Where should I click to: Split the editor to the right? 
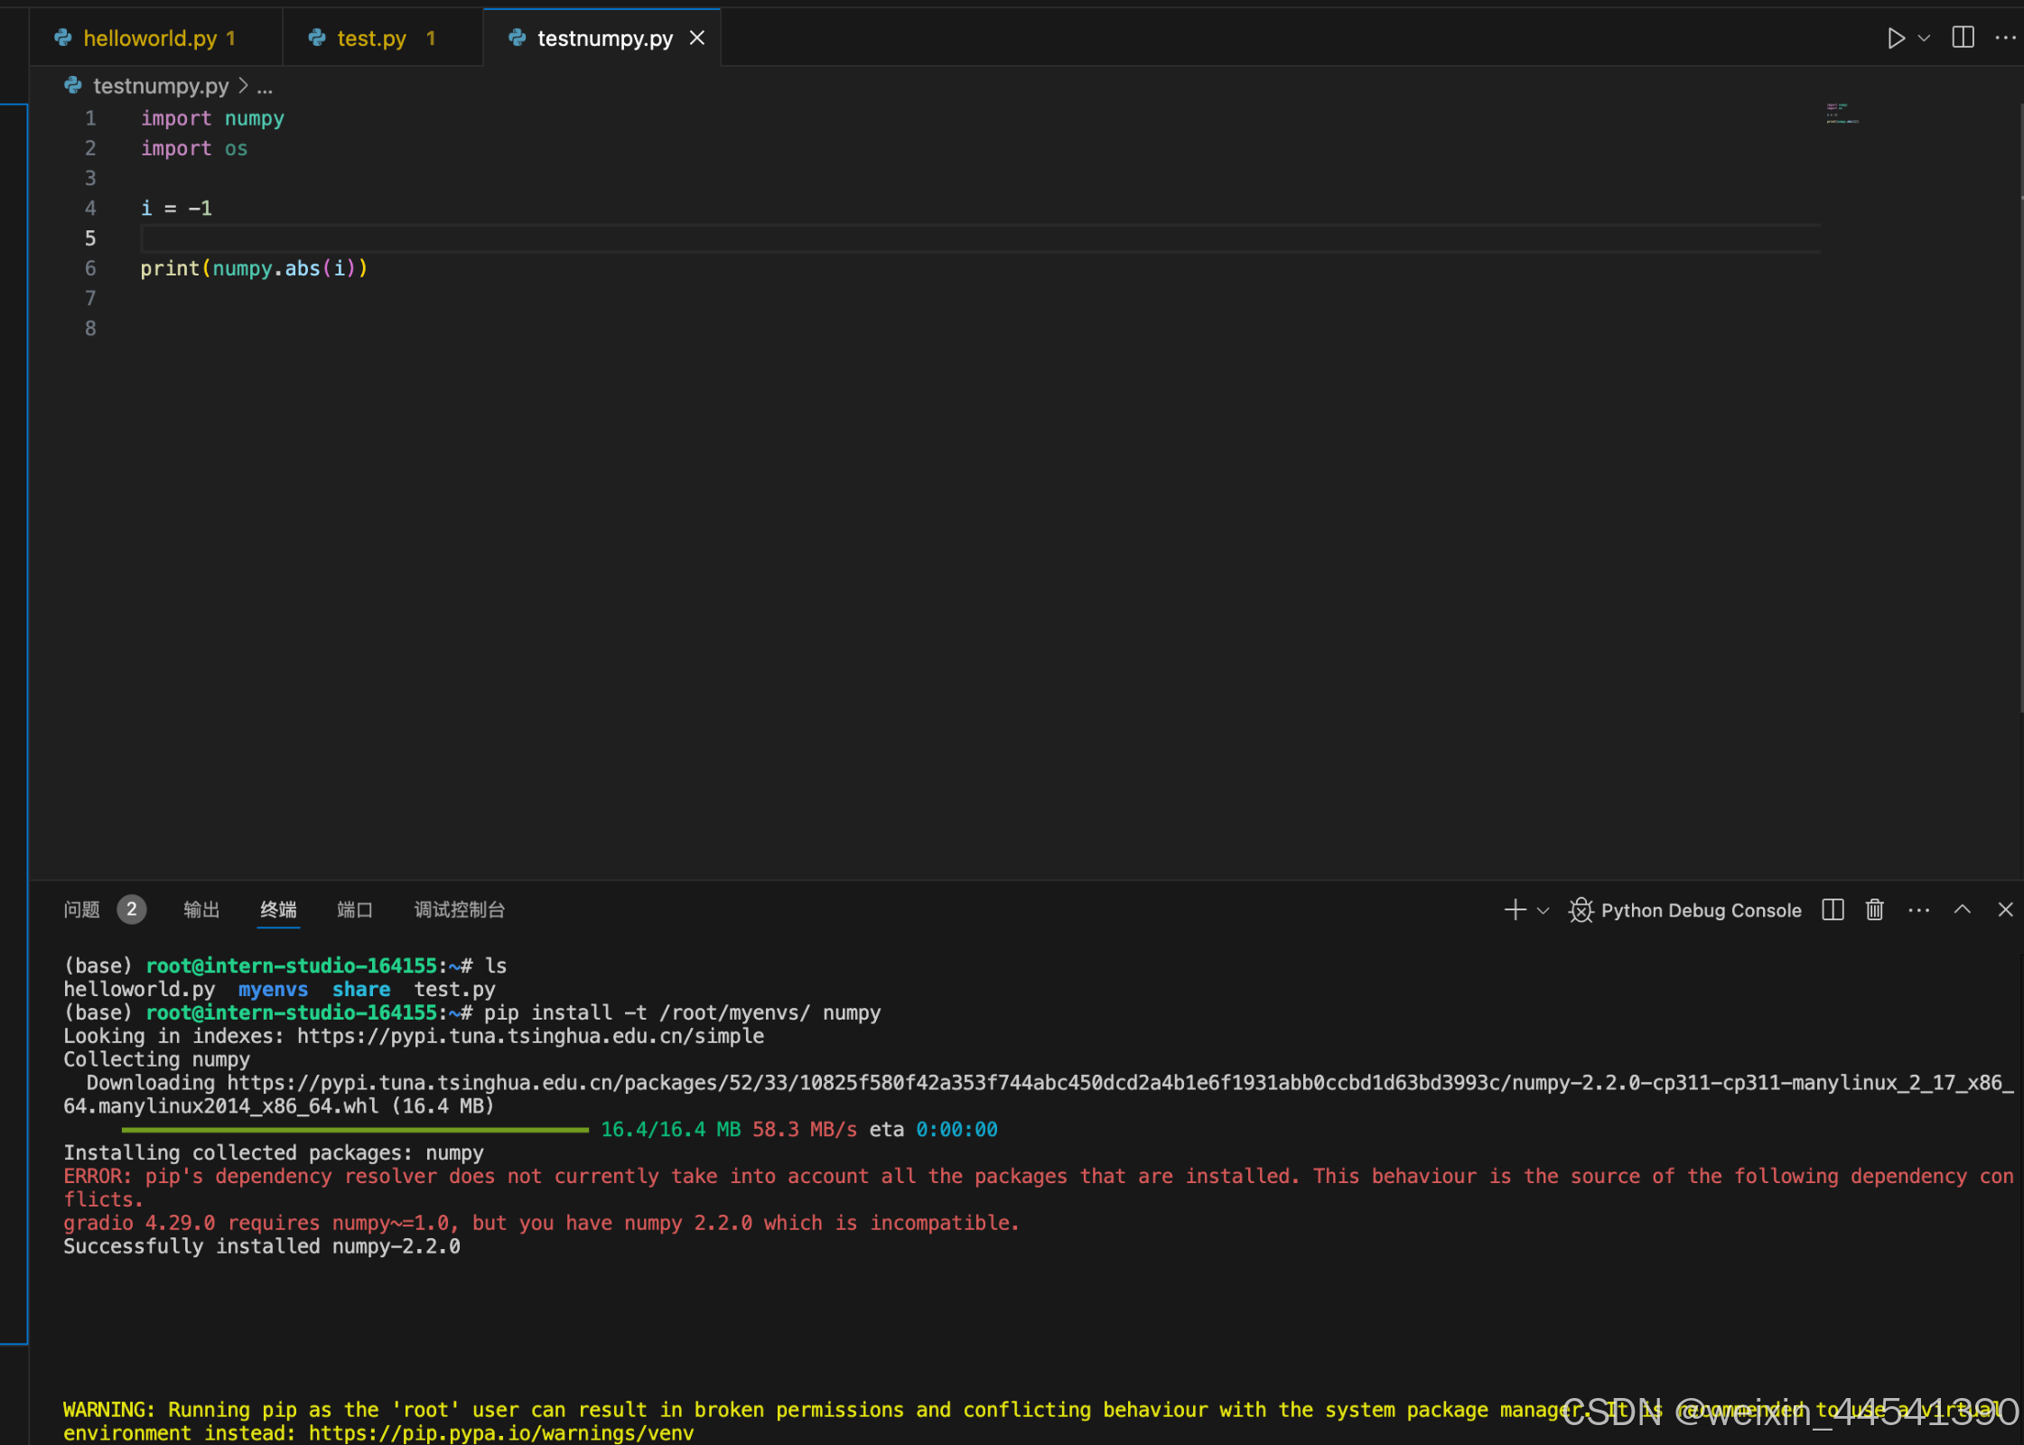pos(1963,38)
